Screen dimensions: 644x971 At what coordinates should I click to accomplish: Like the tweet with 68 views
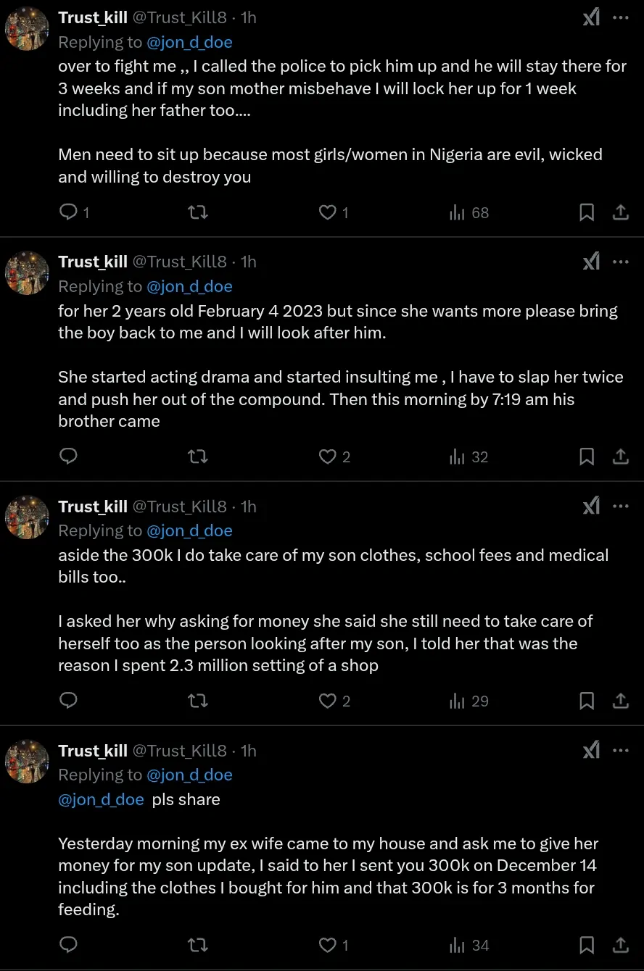[329, 212]
